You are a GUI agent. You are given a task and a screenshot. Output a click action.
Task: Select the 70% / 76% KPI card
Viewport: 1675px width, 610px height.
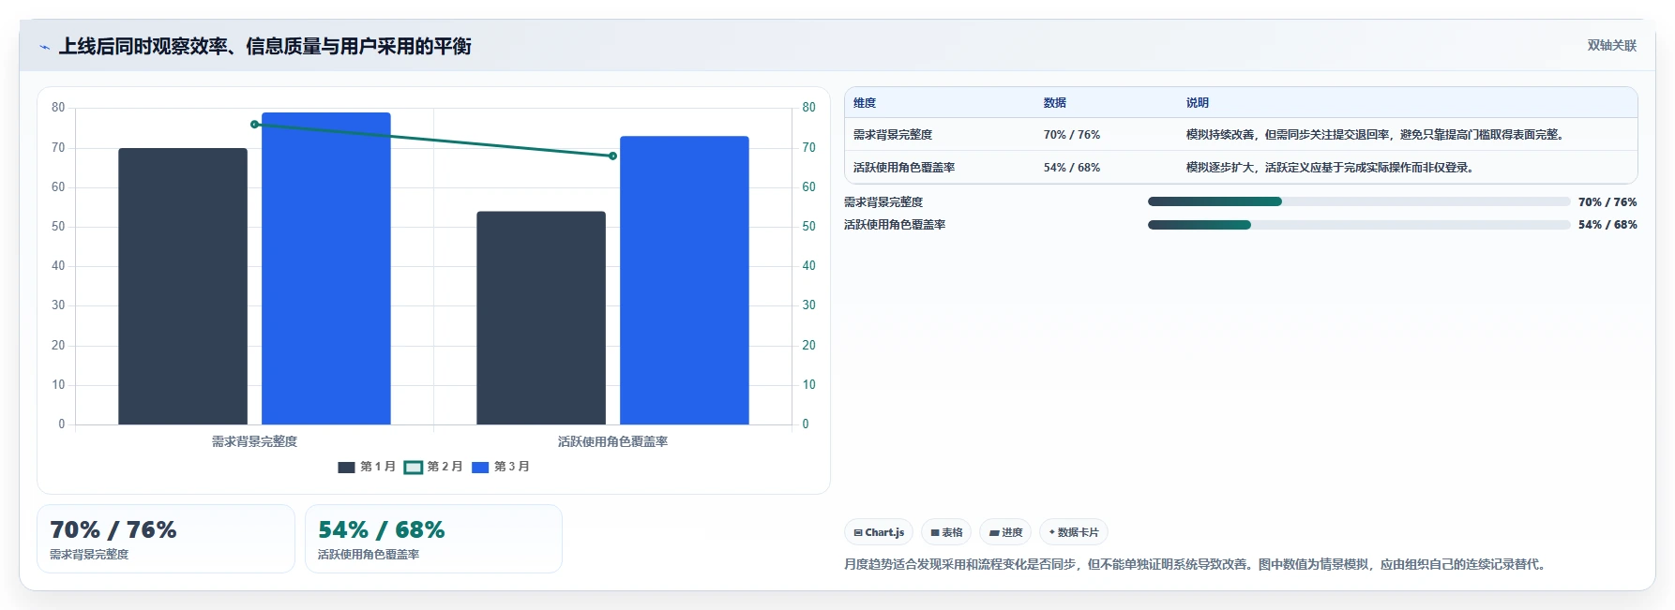tap(166, 539)
